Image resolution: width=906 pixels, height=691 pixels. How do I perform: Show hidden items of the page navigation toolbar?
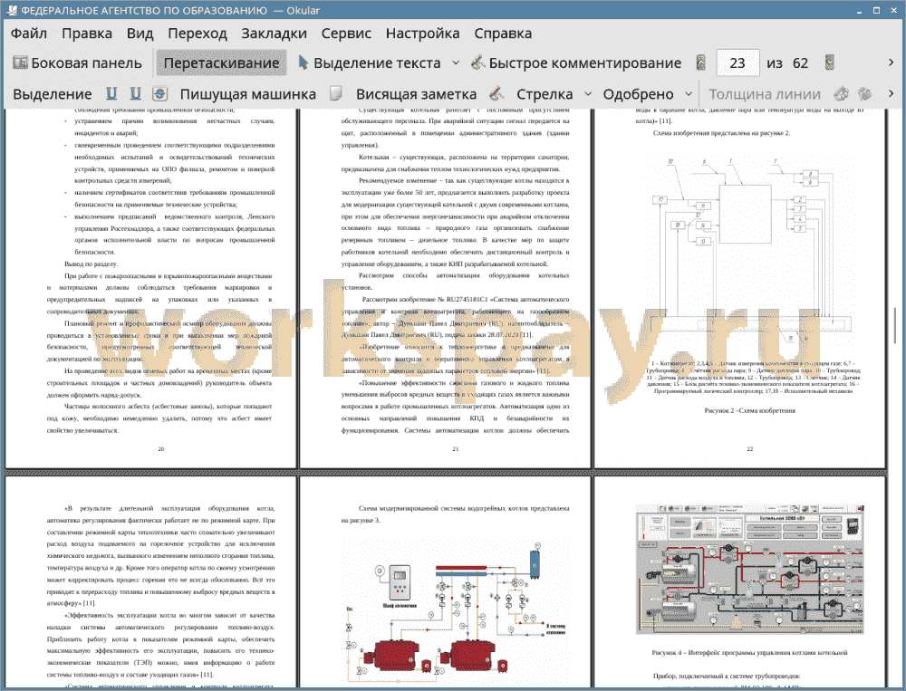click(x=891, y=62)
